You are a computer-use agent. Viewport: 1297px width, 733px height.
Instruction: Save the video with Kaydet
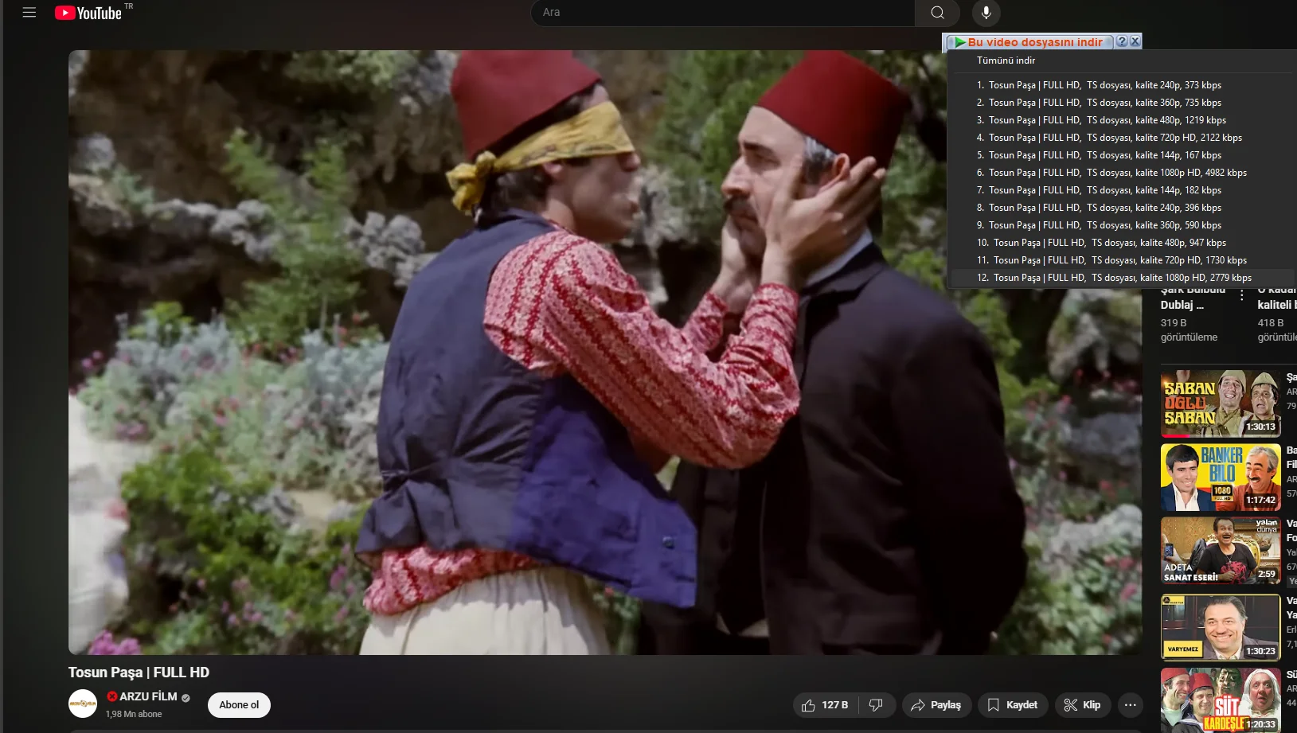point(1013,705)
